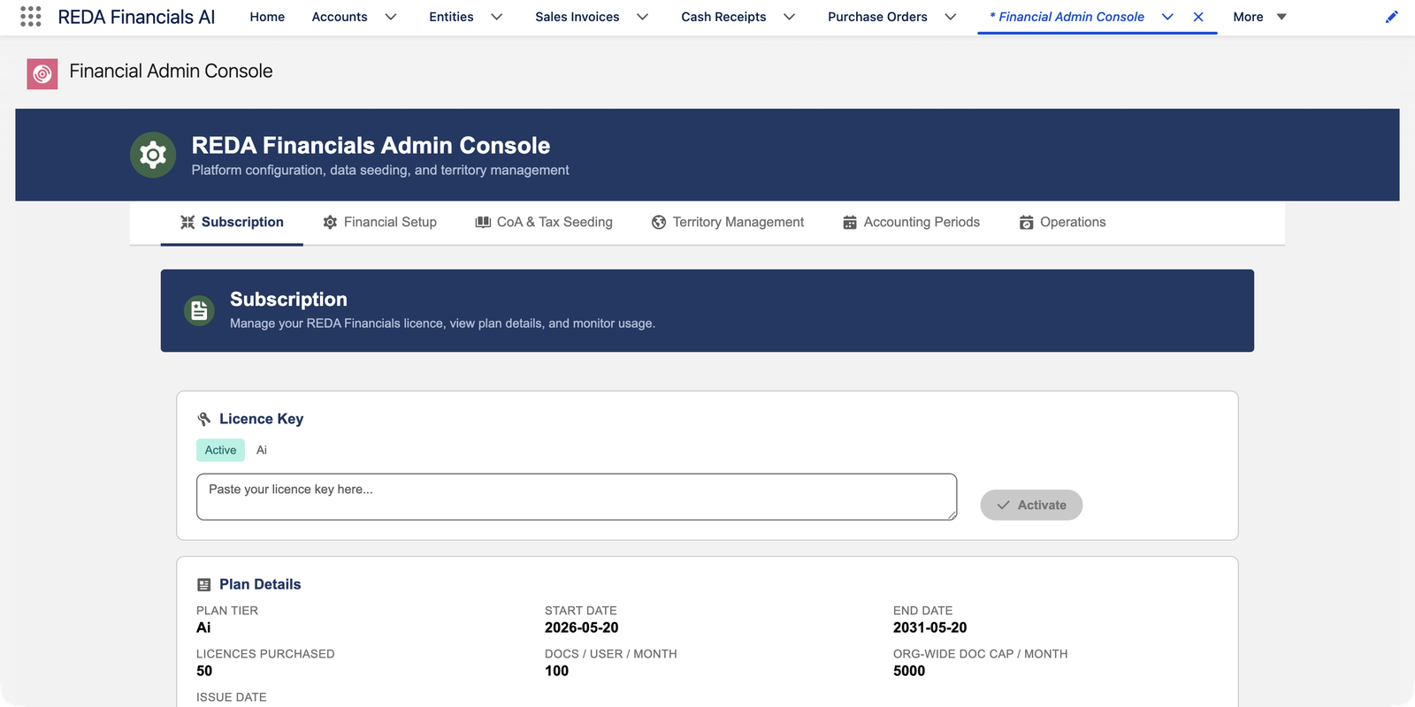Open the Sales Invoices dropdown chevron
The width and height of the screenshot is (1415, 707).
(x=643, y=17)
